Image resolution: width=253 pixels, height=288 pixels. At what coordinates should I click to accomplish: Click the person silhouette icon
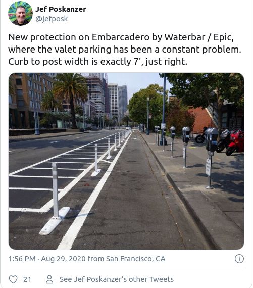pos(49,279)
